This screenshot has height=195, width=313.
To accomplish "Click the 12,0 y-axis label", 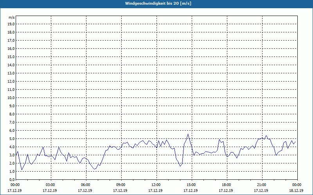I will pos(11,82).
